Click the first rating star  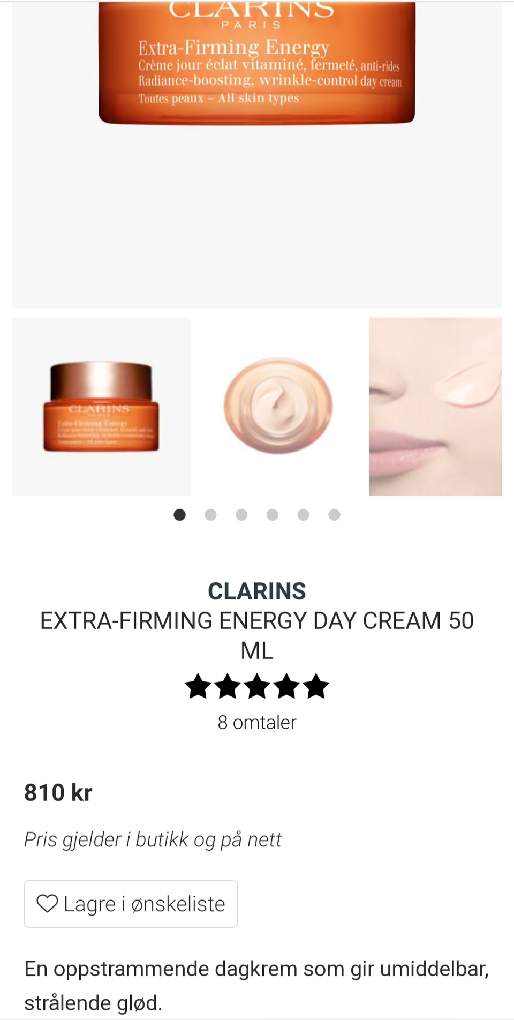click(198, 686)
